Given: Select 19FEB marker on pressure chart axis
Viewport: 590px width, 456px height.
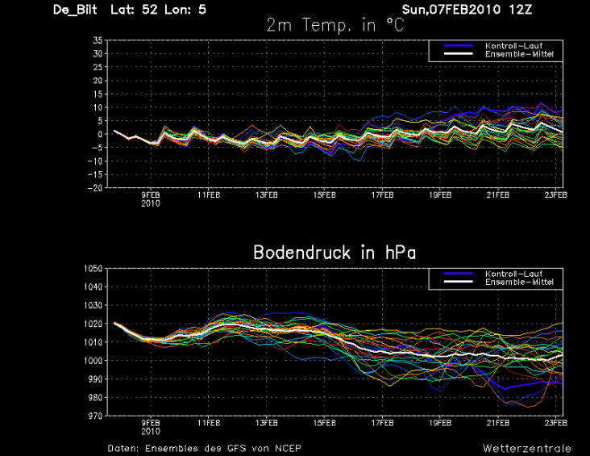Looking at the screenshot, I should [440, 422].
